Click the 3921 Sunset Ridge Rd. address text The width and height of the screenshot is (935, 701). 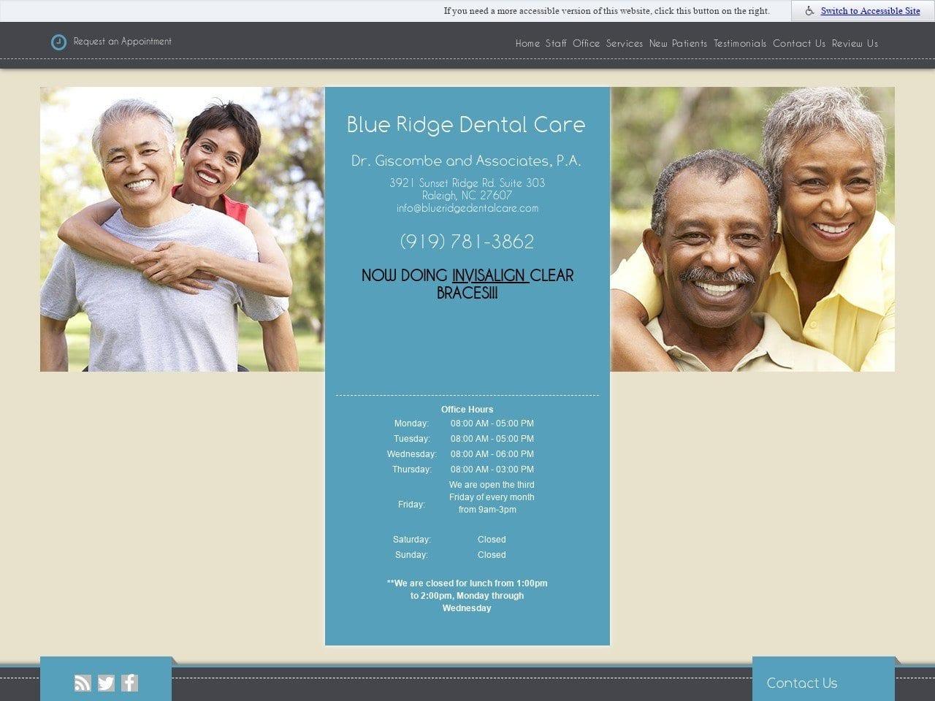467,183
